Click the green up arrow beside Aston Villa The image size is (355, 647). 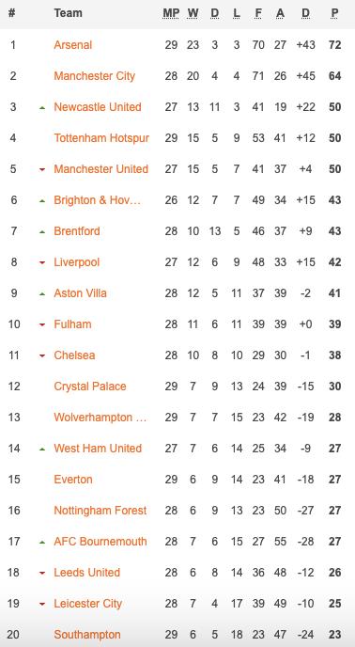42,293
